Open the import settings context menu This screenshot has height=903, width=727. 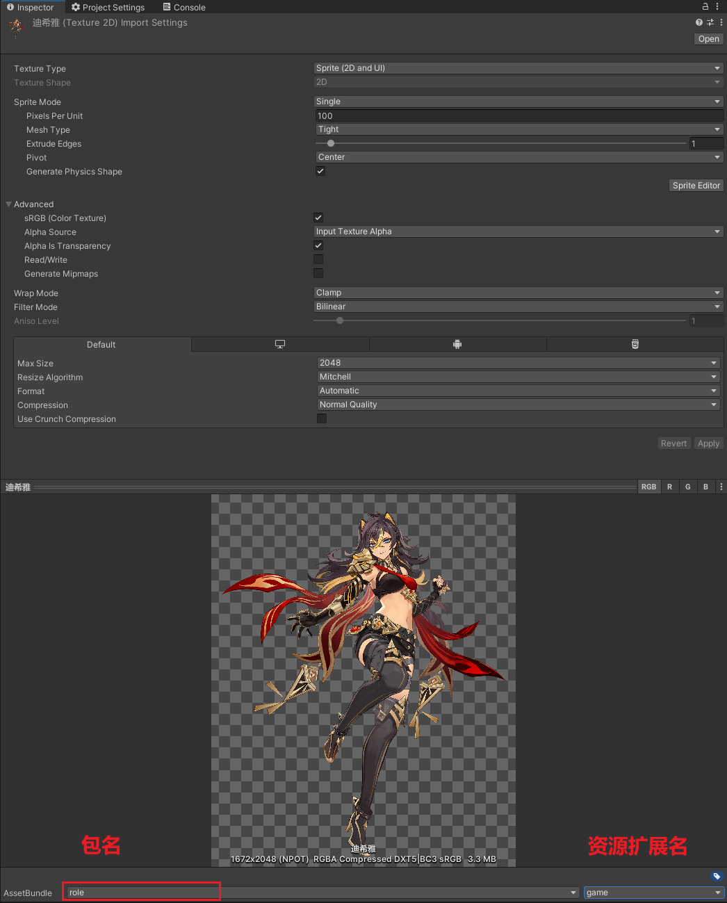721,22
